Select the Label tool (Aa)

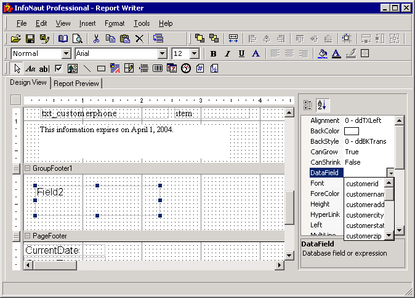31,68
